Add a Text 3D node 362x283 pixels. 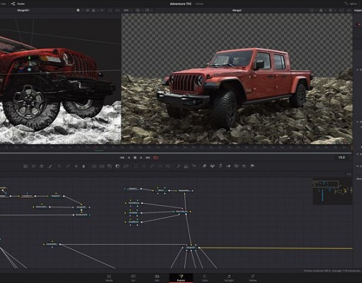220,166
